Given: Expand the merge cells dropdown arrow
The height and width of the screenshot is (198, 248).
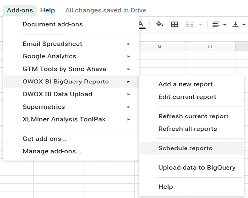Looking at the screenshot, I should 200,25.
